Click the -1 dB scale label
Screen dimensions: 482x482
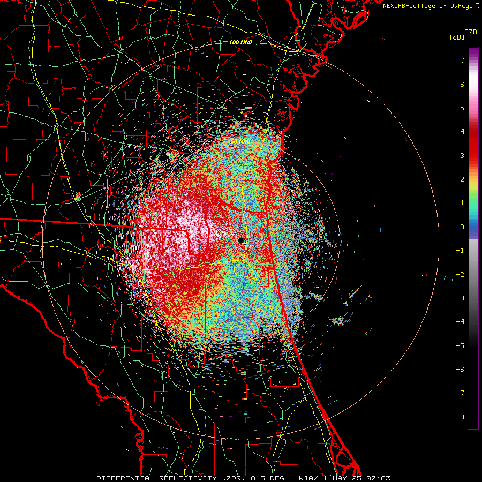(x=460, y=251)
